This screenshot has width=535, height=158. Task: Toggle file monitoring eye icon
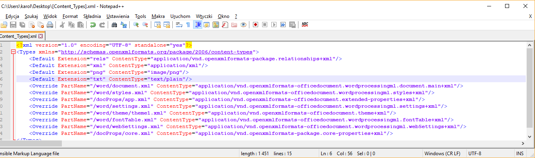(243, 25)
